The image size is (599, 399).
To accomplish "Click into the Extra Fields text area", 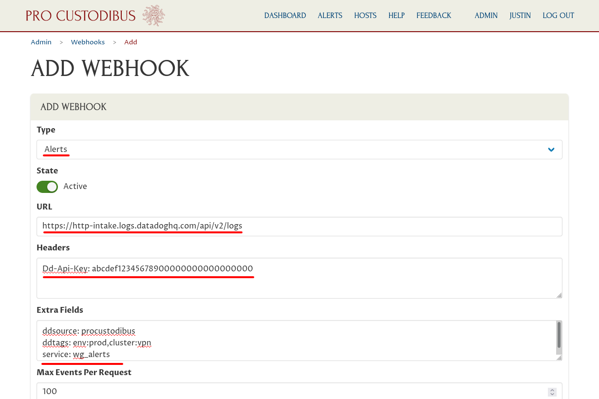I will coord(299,341).
